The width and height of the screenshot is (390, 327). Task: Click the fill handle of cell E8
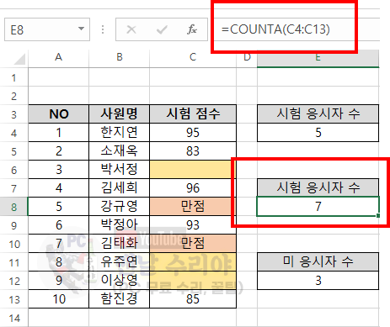378,215
